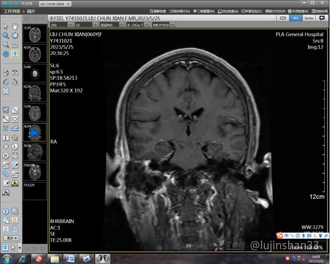Open the 8 : OCor T series dropdown
This screenshot has width=330, height=264.
(x=138, y=25)
